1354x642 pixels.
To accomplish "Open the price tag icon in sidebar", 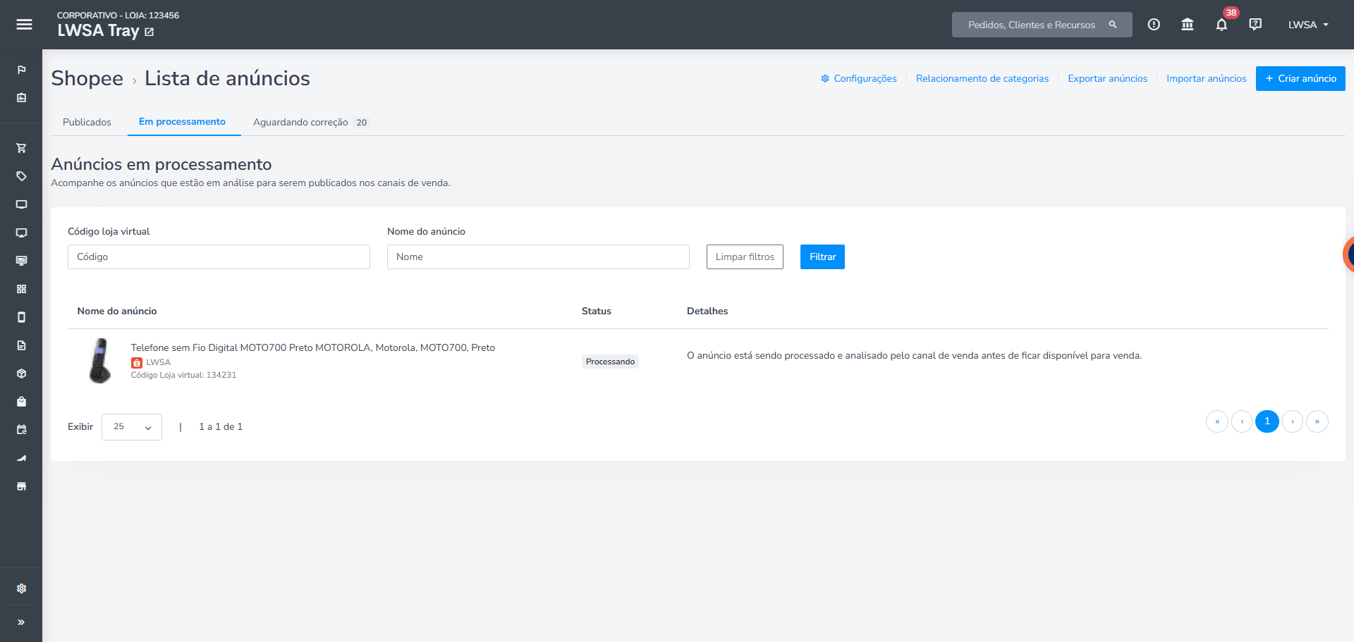I will click(x=21, y=176).
